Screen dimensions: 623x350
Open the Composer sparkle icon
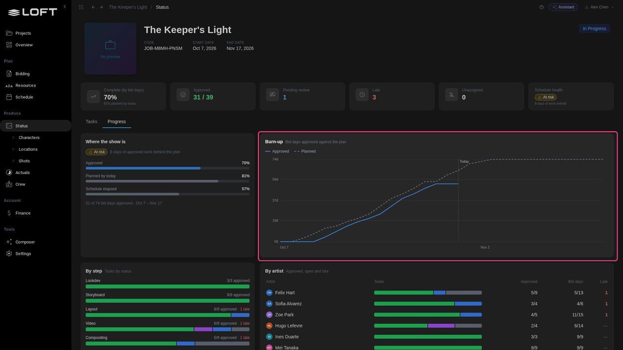click(x=9, y=242)
